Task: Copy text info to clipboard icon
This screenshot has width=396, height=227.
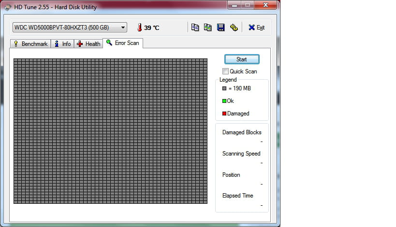Action: tap(195, 27)
